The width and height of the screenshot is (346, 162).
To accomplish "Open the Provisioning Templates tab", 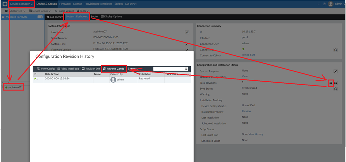I will pyautogui.click(x=99, y=4).
